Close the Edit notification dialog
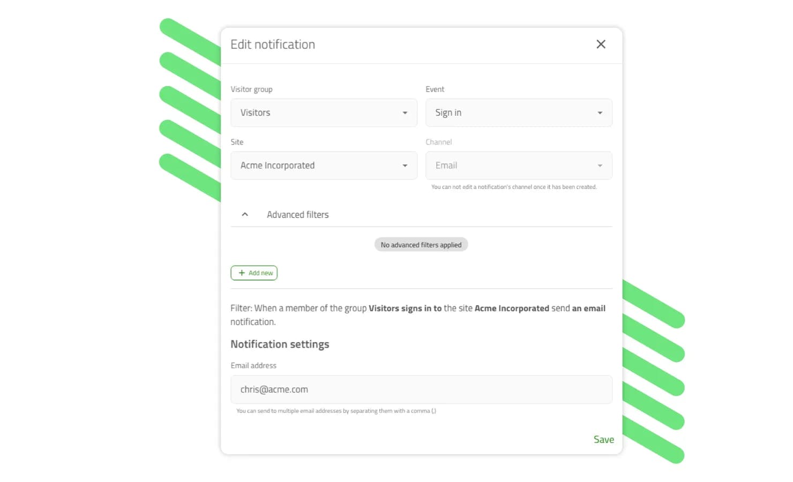This screenshot has width=793, height=482. pyautogui.click(x=601, y=44)
